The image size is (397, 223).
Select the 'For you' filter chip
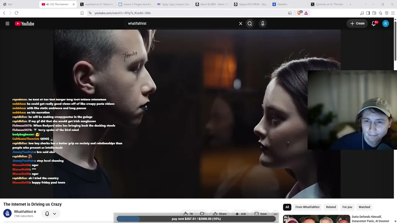[347, 207]
